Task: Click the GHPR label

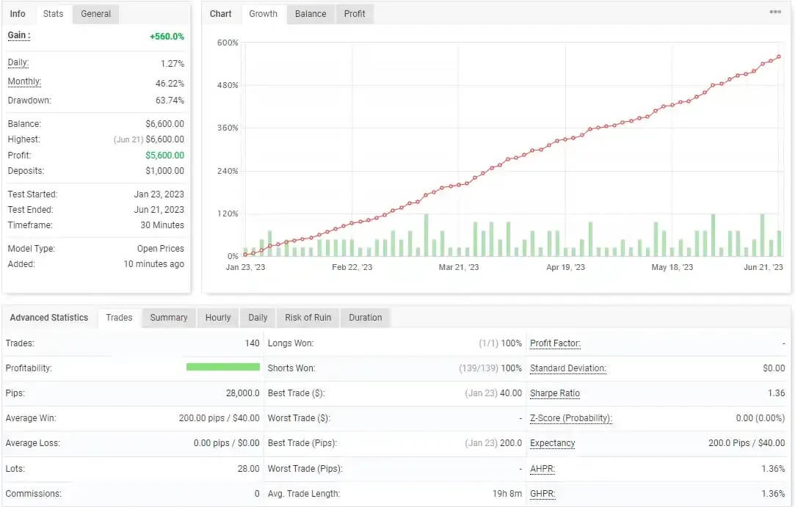Action: point(542,493)
